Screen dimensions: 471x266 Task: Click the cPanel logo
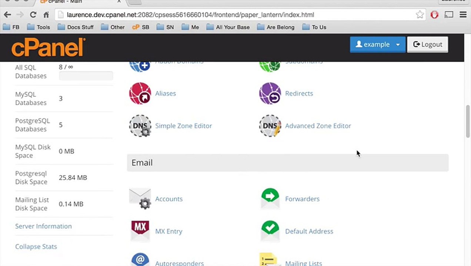coord(49,47)
